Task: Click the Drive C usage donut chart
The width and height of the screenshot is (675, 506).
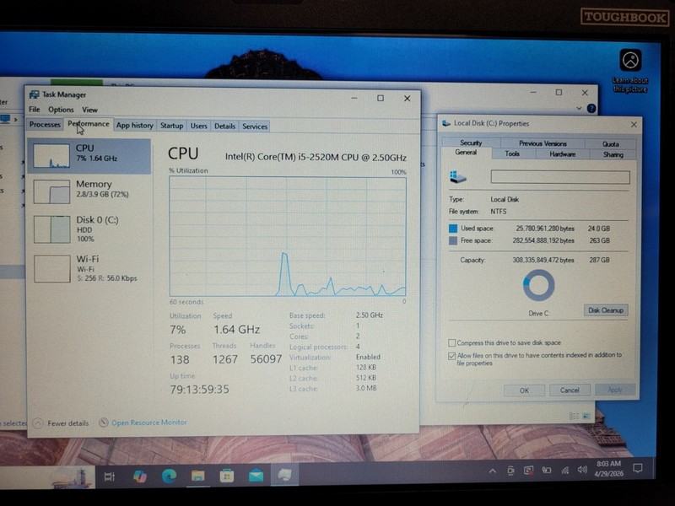Action: click(538, 285)
